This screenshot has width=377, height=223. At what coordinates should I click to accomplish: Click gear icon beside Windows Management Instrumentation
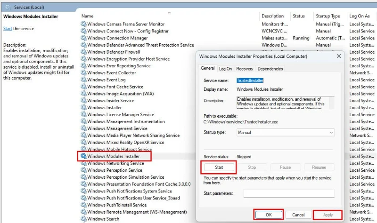[x=83, y=121]
